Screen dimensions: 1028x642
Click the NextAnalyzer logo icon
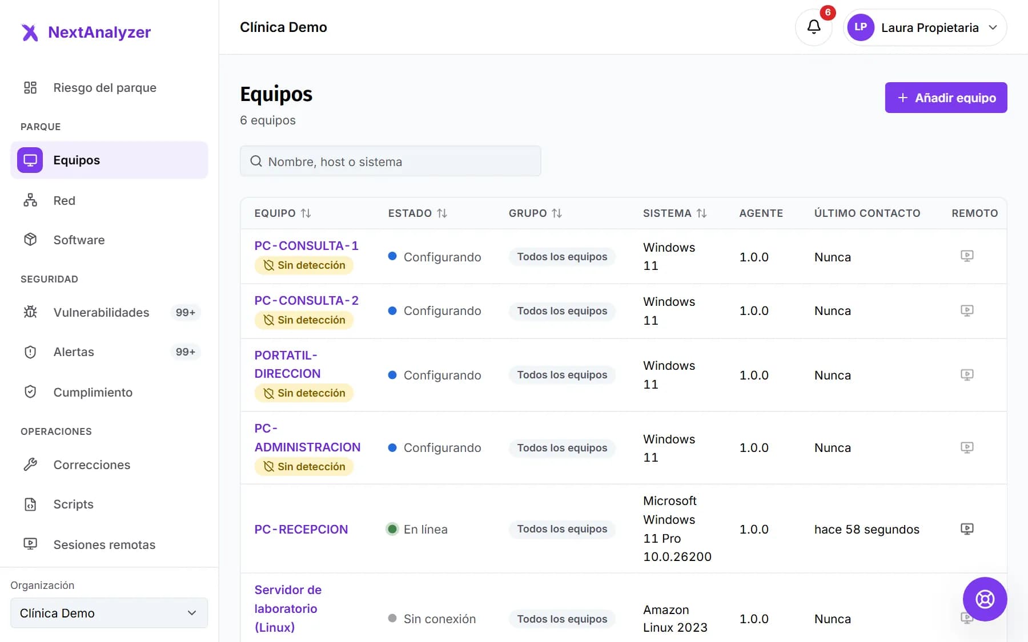tap(30, 33)
